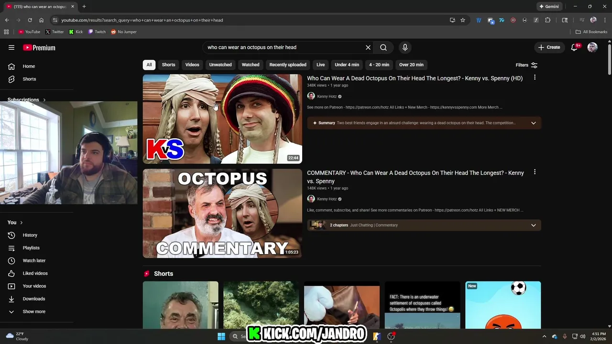Open the Twitch bookmark in bookmarks bar
The image size is (612, 344).
(97, 32)
